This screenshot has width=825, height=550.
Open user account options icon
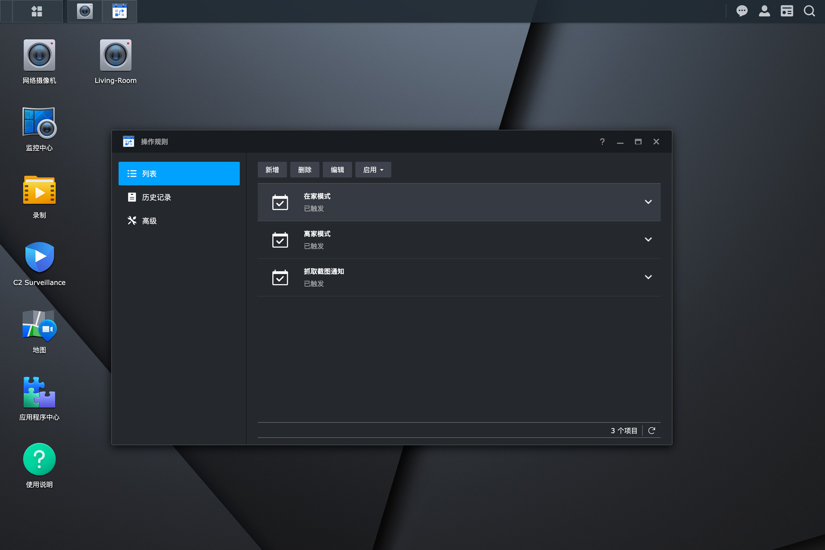point(764,11)
